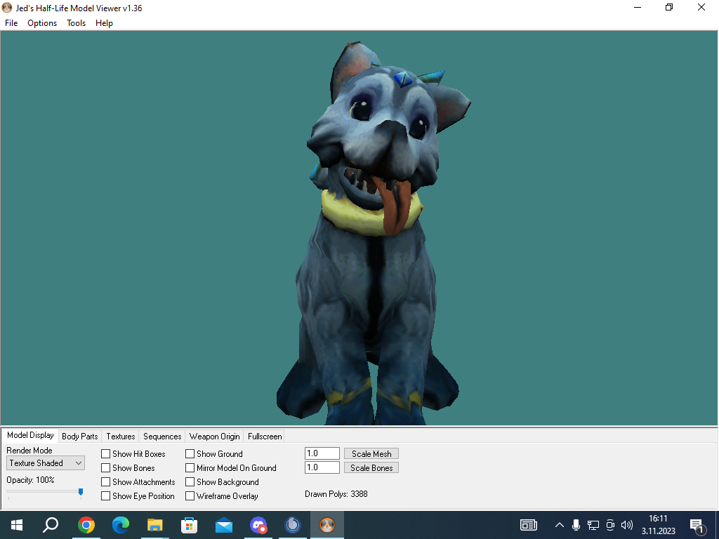Click the Drawn Polys: 3388 text
The image size is (719, 539).
tap(336, 493)
